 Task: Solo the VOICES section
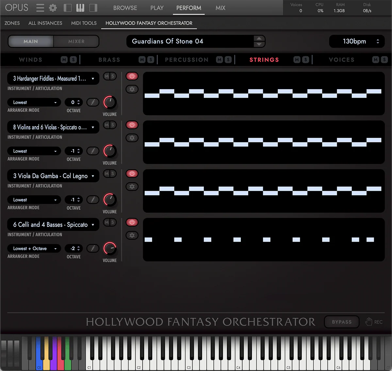[x=384, y=59]
